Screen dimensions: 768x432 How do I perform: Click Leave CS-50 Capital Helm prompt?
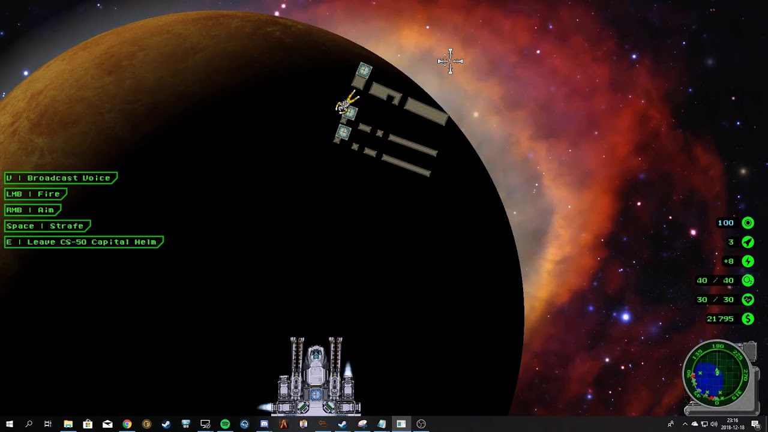[83, 242]
